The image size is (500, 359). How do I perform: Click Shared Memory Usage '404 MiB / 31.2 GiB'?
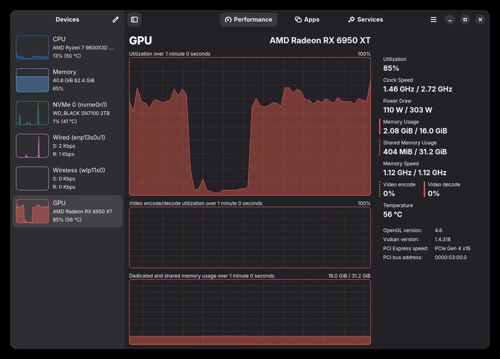415,152
